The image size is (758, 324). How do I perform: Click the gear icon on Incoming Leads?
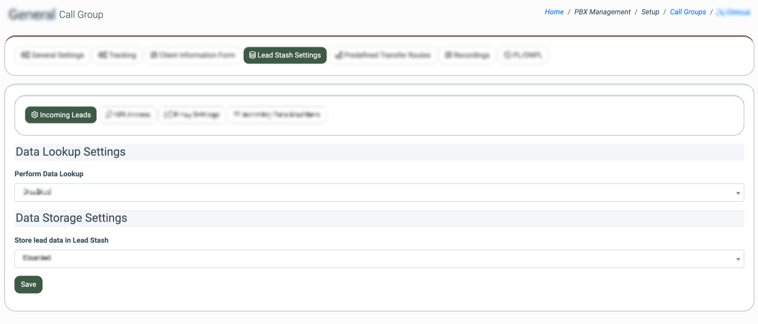tap(35, 115)
